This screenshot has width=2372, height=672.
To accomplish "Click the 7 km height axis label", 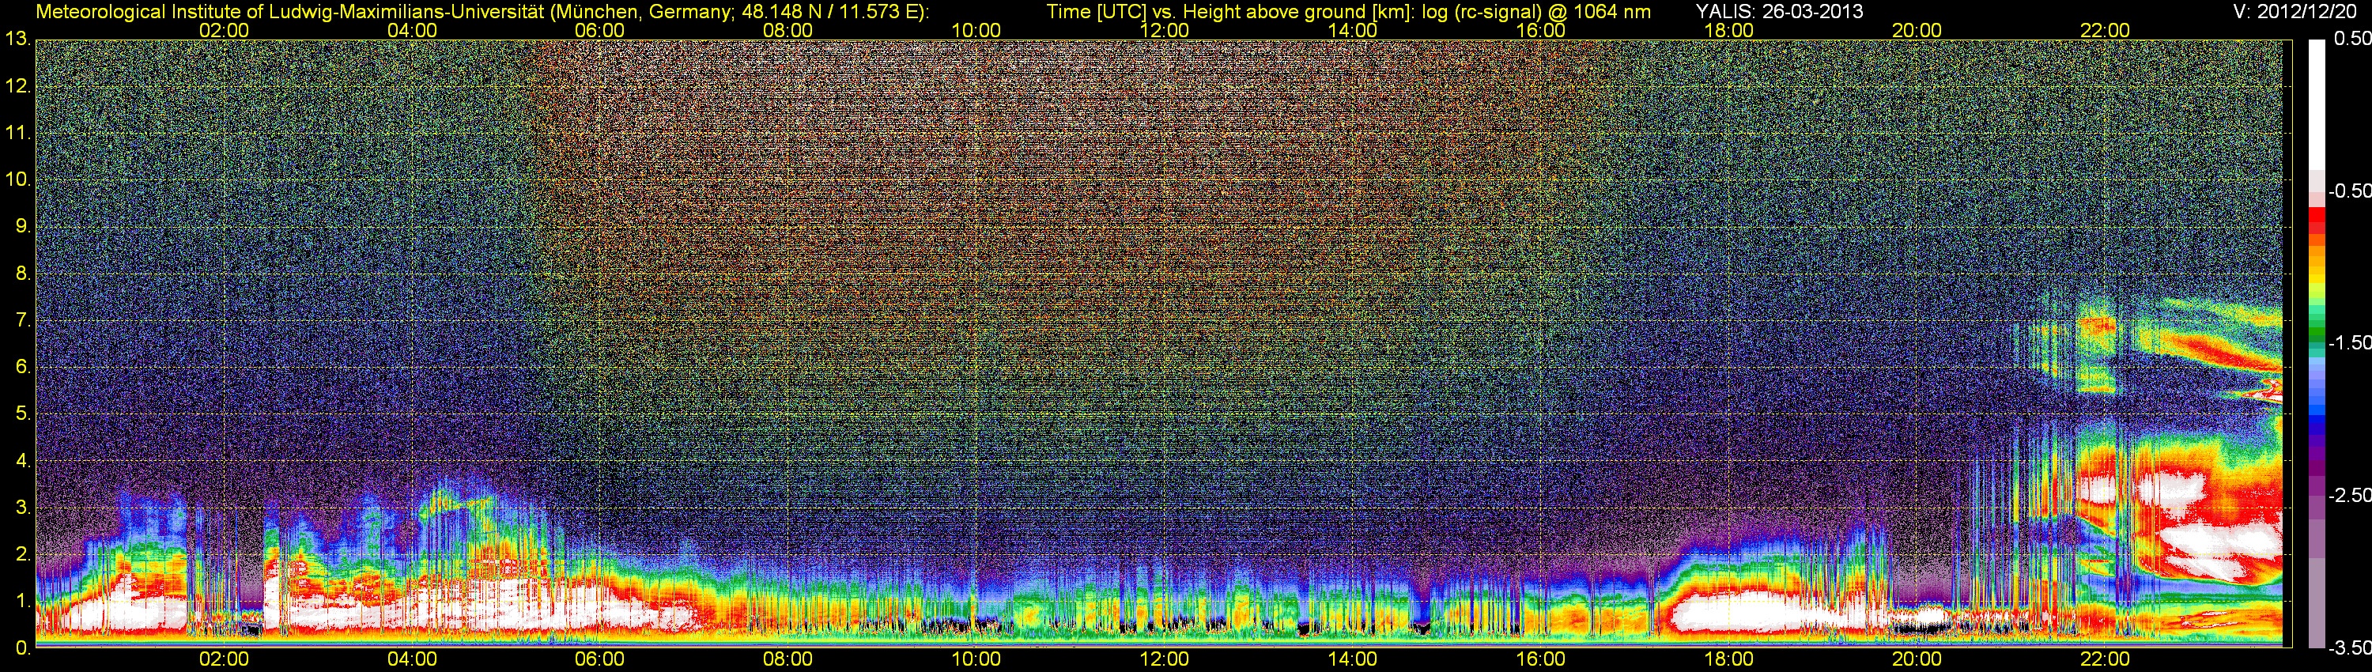I will (22, 320).
